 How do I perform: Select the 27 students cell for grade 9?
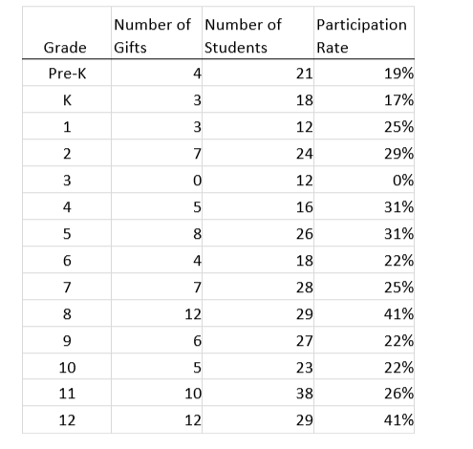point(258,340)
